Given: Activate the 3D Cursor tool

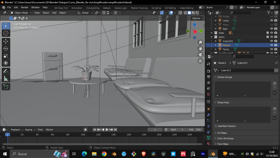Looking at the screenshot, I should click(6, 33).
